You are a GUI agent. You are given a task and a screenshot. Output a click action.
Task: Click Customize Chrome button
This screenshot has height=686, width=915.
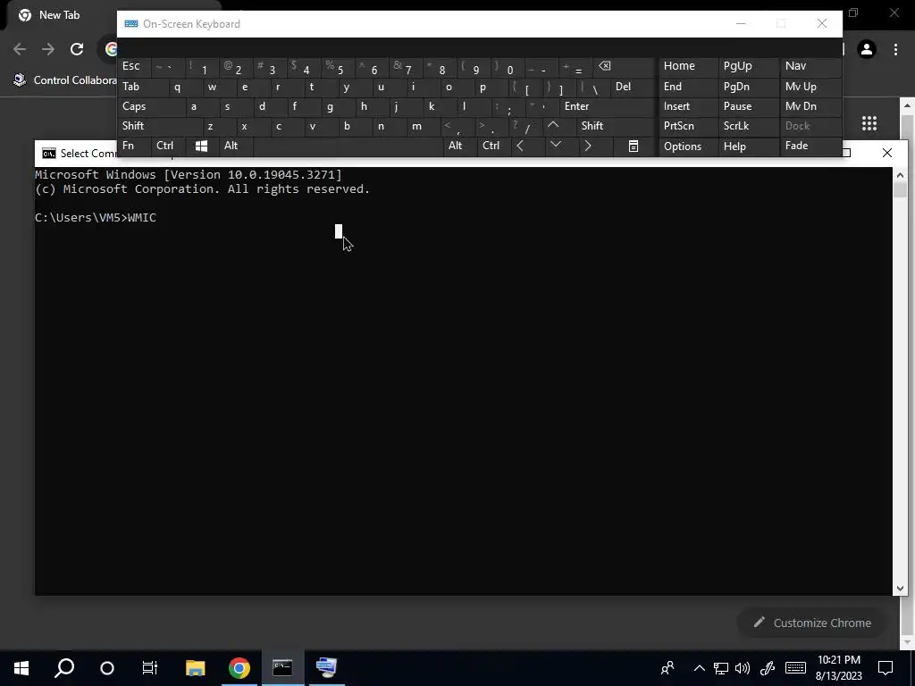click(x=812, y=623)
